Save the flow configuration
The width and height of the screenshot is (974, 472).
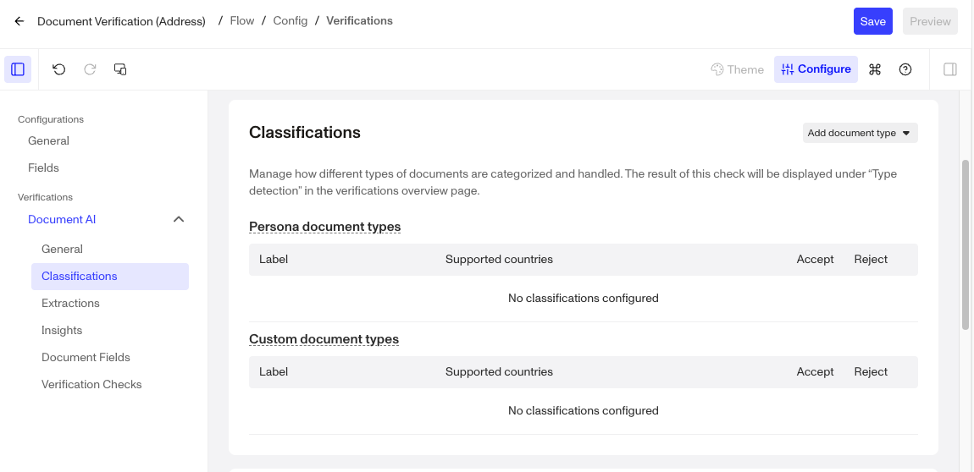click(872, 21)
